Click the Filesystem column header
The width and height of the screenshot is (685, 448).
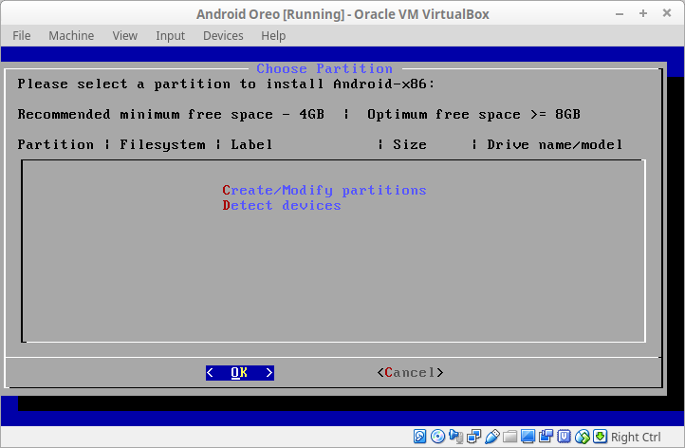click(x=162, y=144)
